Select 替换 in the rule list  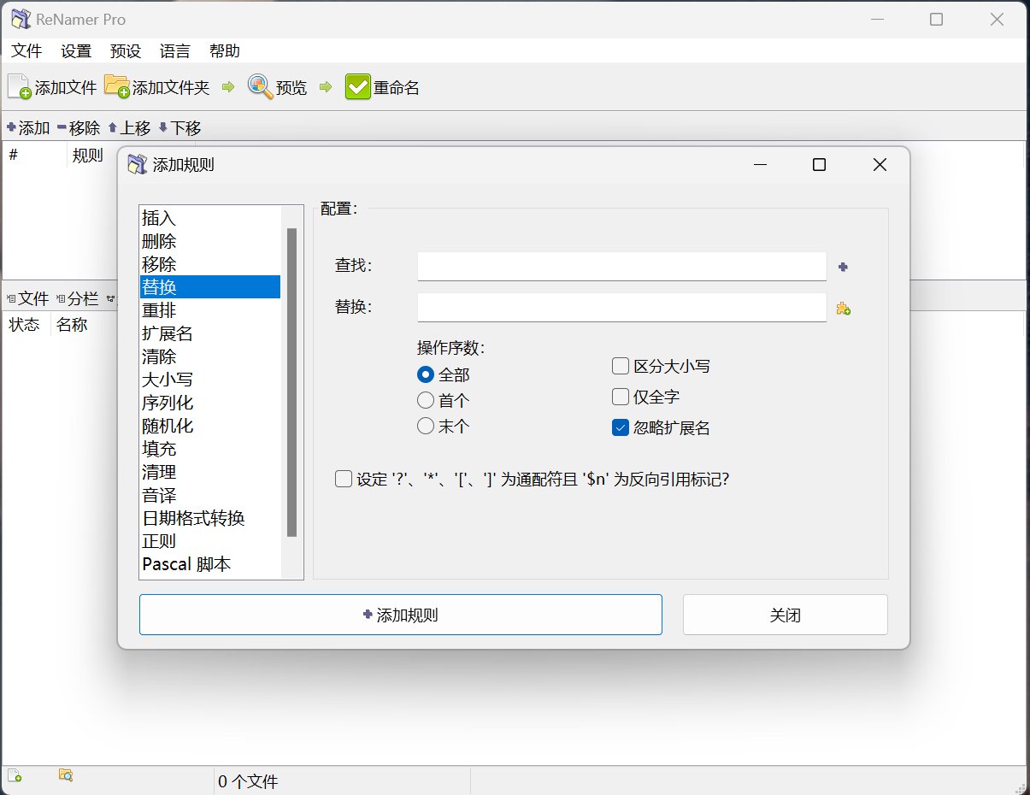210,287
